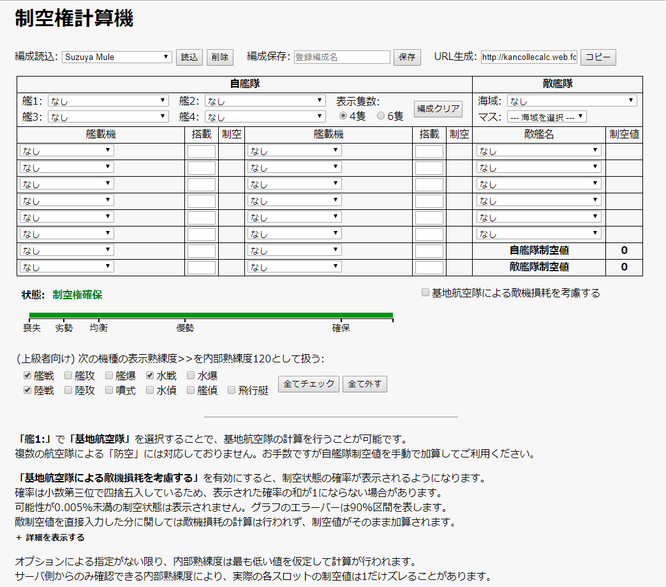Open the 艦1 ship selection dropdown

pos(107,100)
